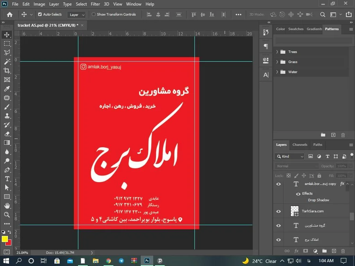Select the Zoom tool
355x266 pixels.
click(7, 215)
